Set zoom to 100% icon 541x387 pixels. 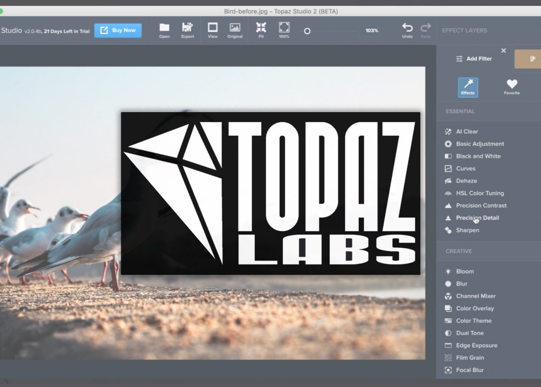pos(284,28)
